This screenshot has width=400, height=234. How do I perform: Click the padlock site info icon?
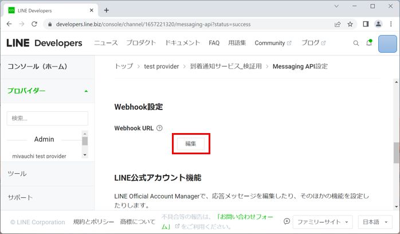[x=50, y=24]
